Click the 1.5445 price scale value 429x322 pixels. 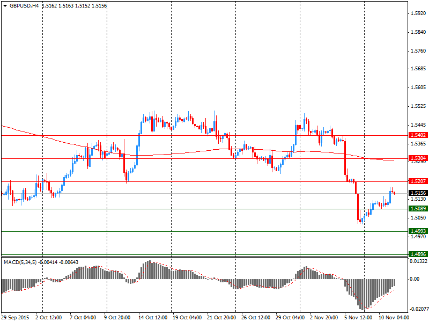tap(419, 125)
